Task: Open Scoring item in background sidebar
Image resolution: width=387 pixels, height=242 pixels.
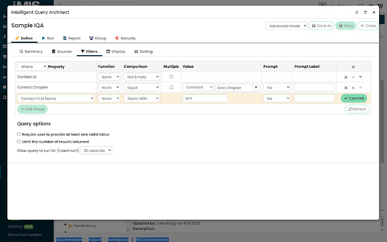Action: (15, 226)
